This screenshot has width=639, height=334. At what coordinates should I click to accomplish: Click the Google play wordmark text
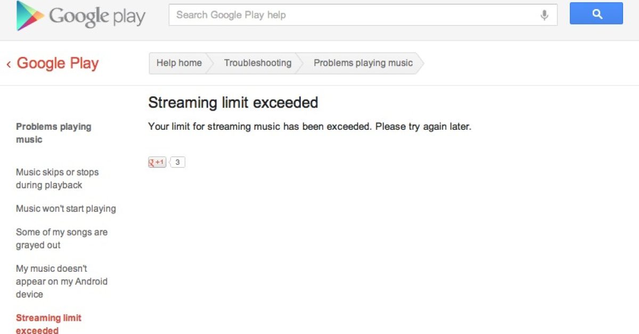(97, 16)
